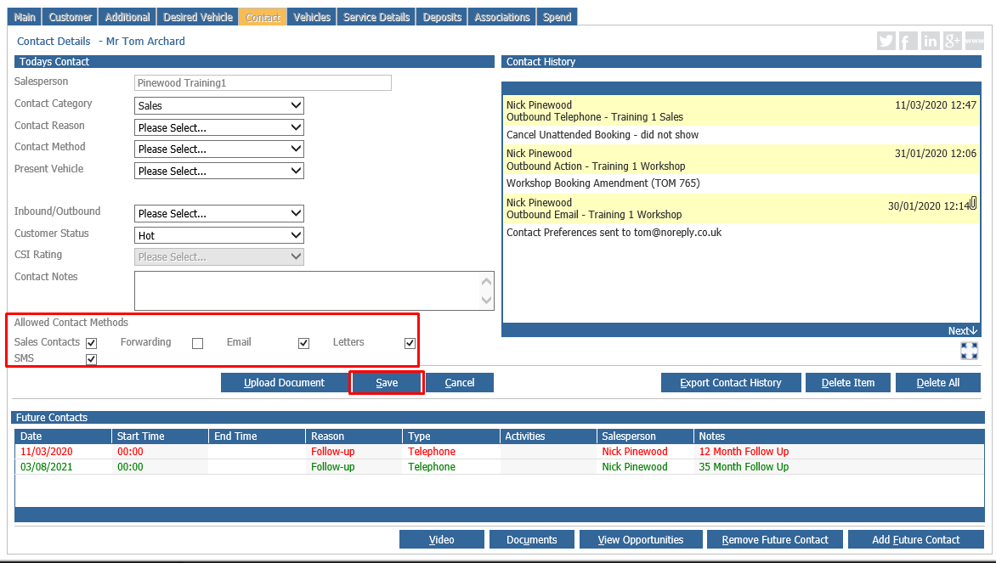Click the Salesperson column header in Future Contacts

tap(645, 436)
